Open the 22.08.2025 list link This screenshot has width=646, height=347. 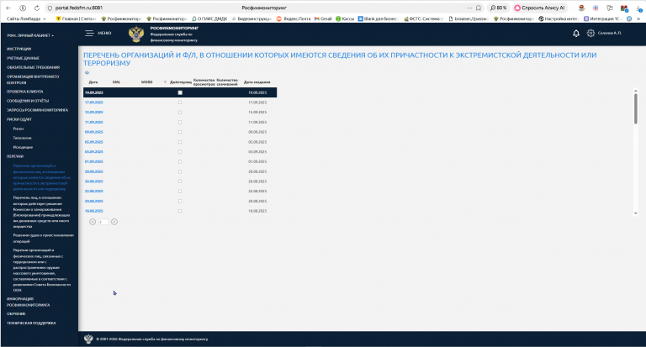(94, 192)
